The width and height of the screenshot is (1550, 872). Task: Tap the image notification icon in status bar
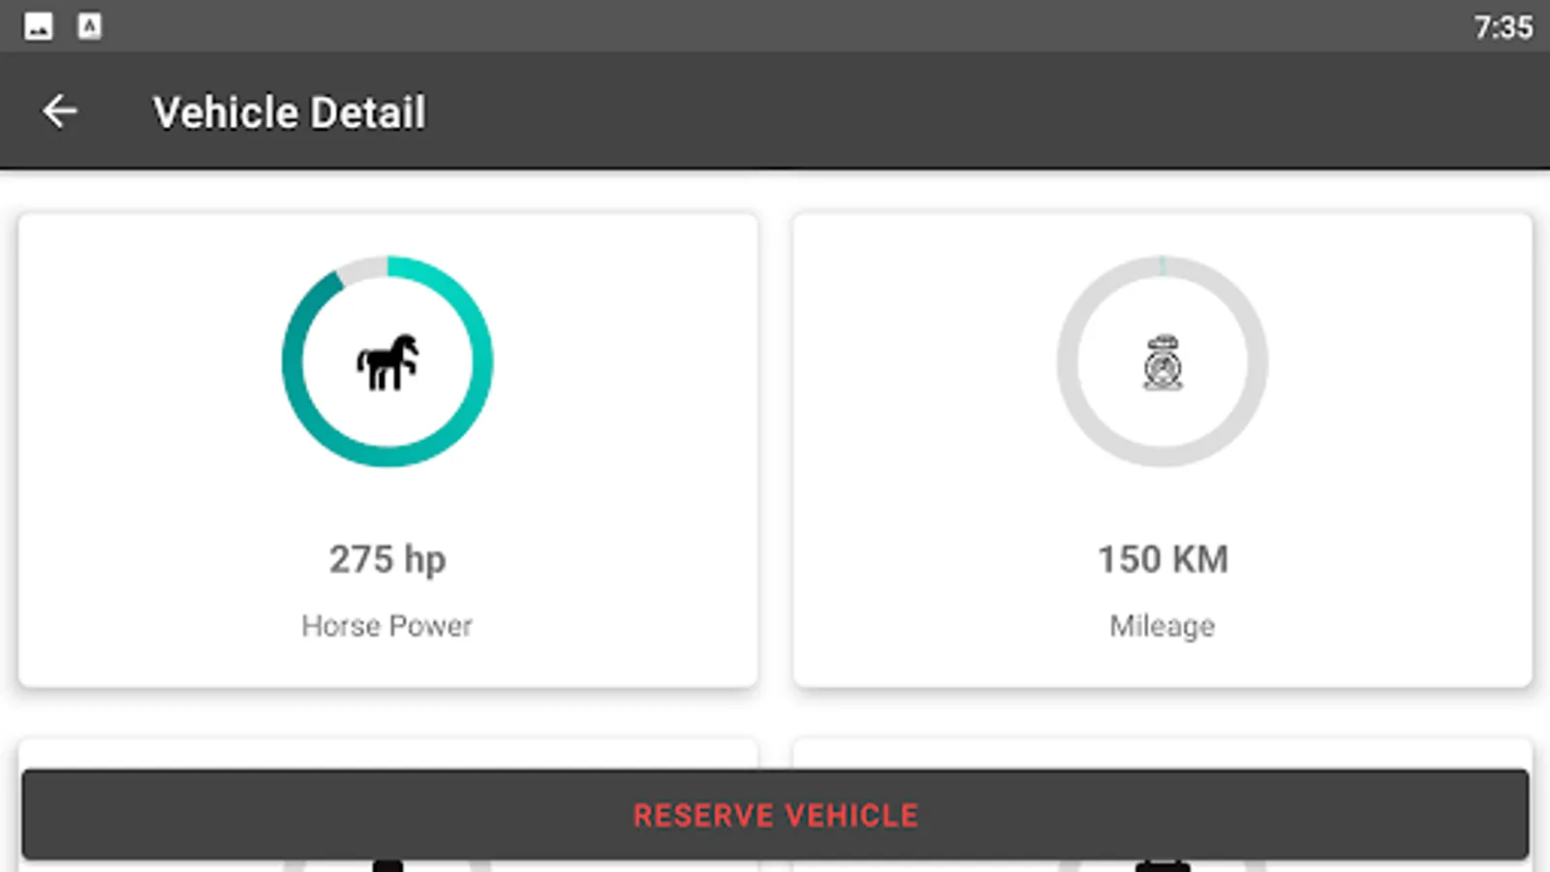point(39,26)
